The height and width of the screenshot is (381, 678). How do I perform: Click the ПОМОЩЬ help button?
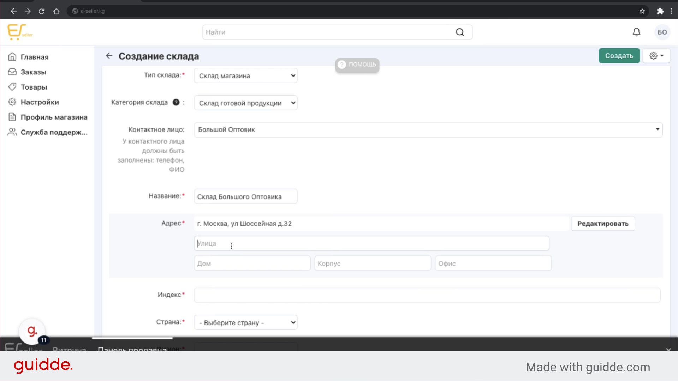point(357,65)
